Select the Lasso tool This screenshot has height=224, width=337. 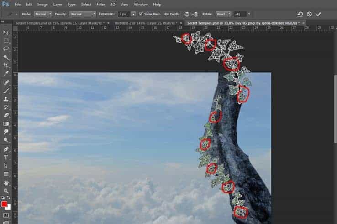6,49
